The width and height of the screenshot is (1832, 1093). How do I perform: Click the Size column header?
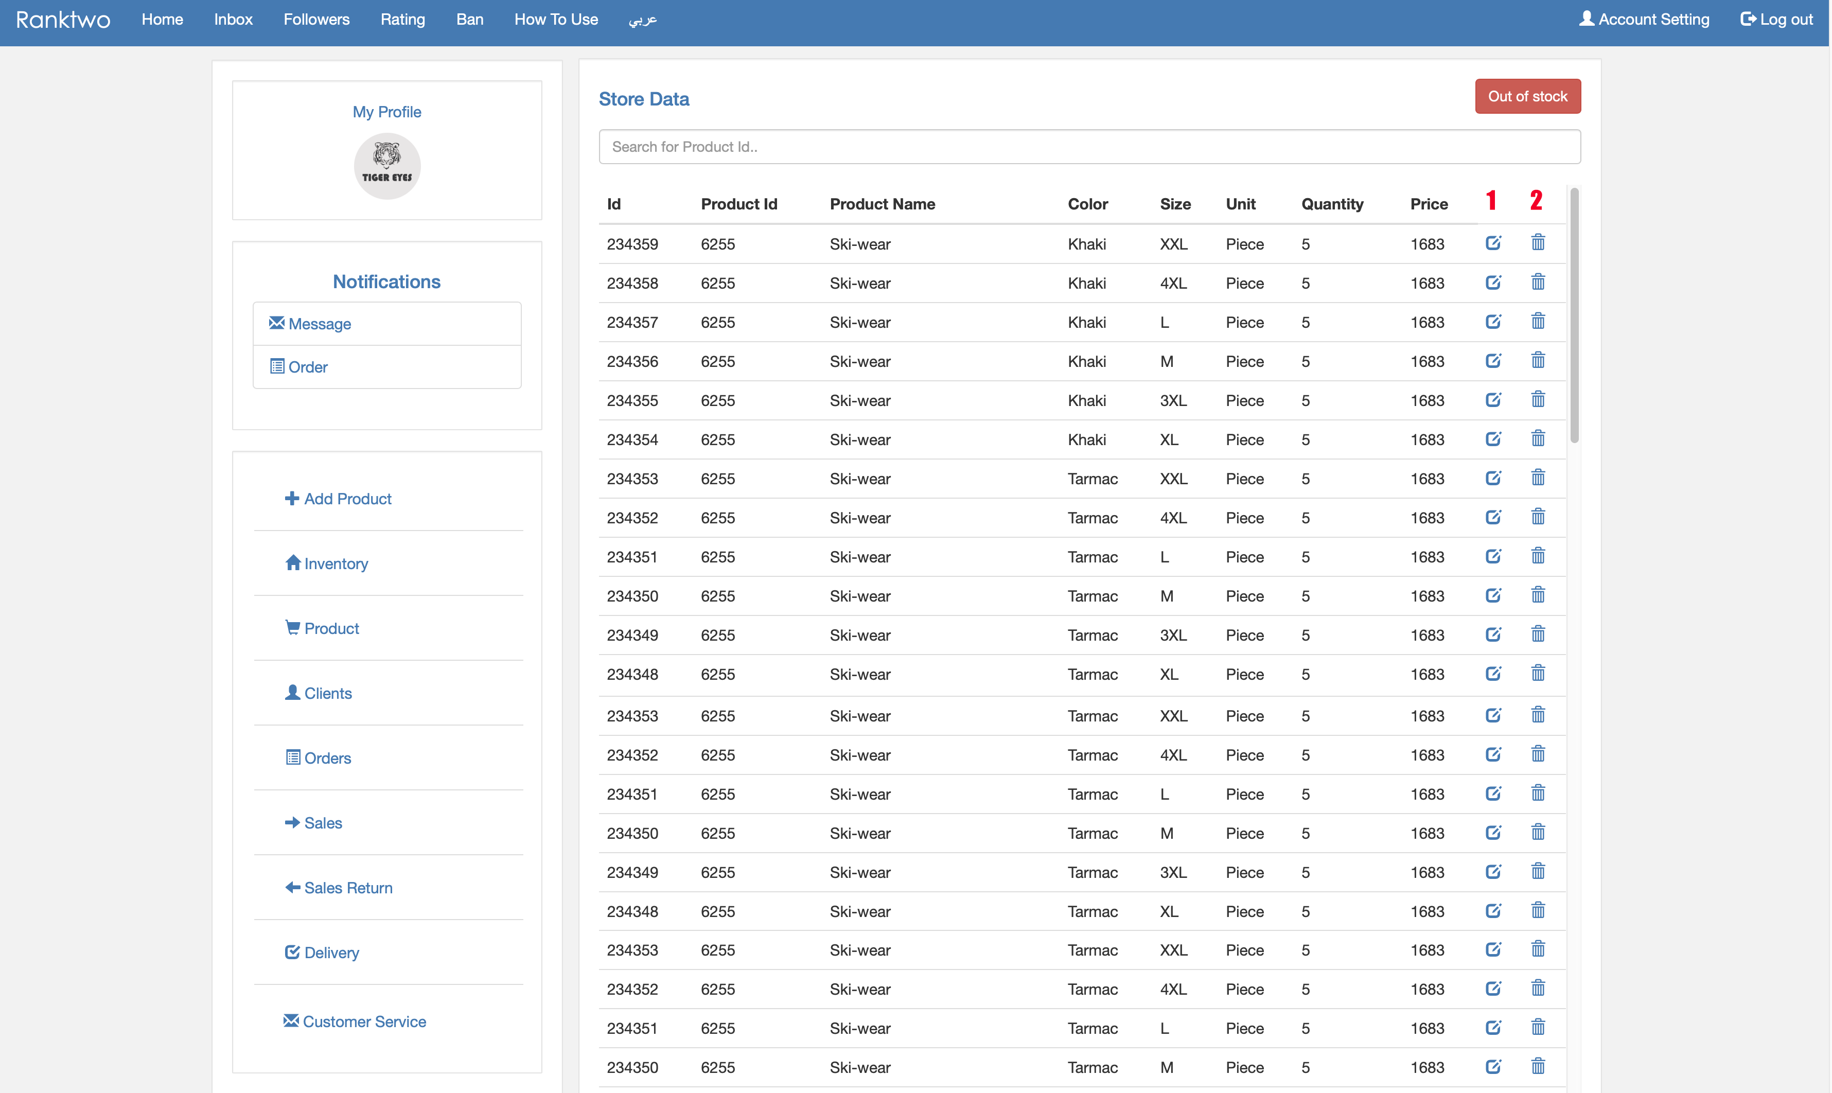coord(1175,204)
